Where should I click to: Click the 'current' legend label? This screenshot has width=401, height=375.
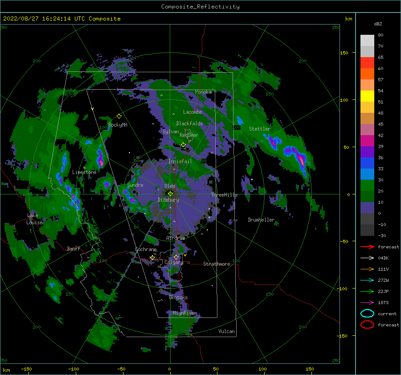click(387, 314)
